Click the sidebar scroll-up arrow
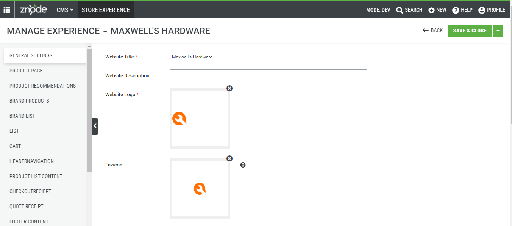The width and height of the screenshot is (512, 226). 89,46
